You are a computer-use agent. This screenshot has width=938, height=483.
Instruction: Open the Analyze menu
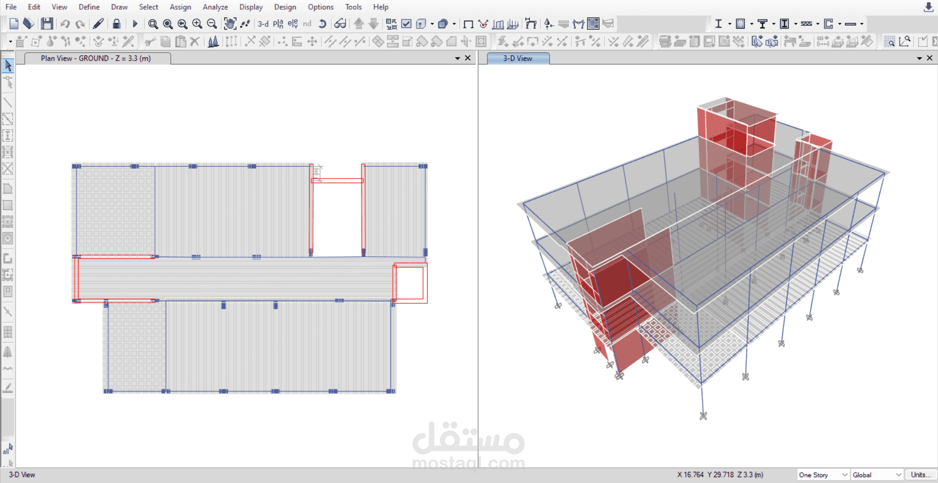[x=215, y=7]
